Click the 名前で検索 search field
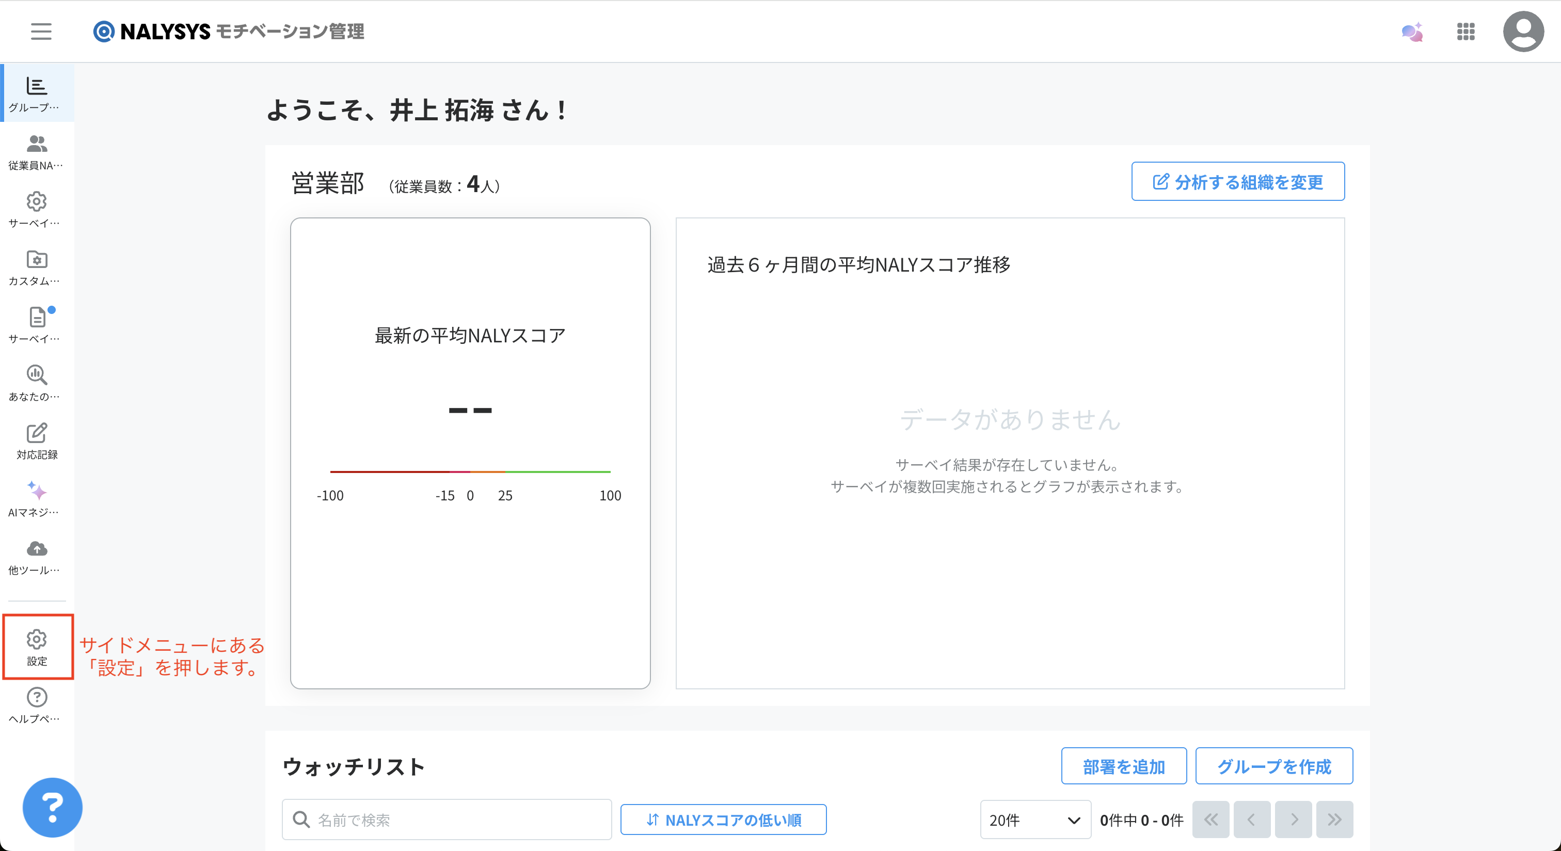This screenshot has height=851, width=1561. point(447,820)
